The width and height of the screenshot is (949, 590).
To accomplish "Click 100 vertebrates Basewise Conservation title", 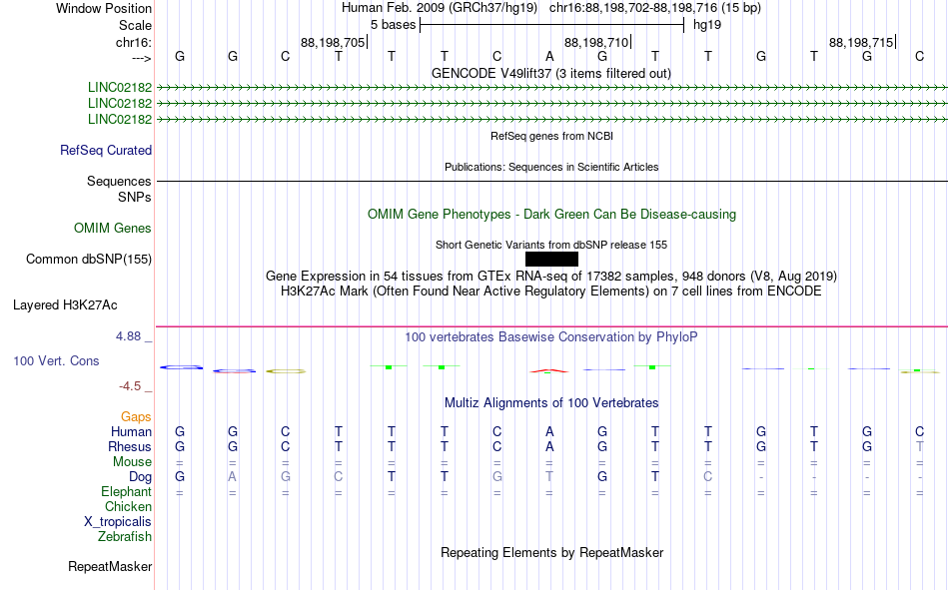I will point(551,337).
